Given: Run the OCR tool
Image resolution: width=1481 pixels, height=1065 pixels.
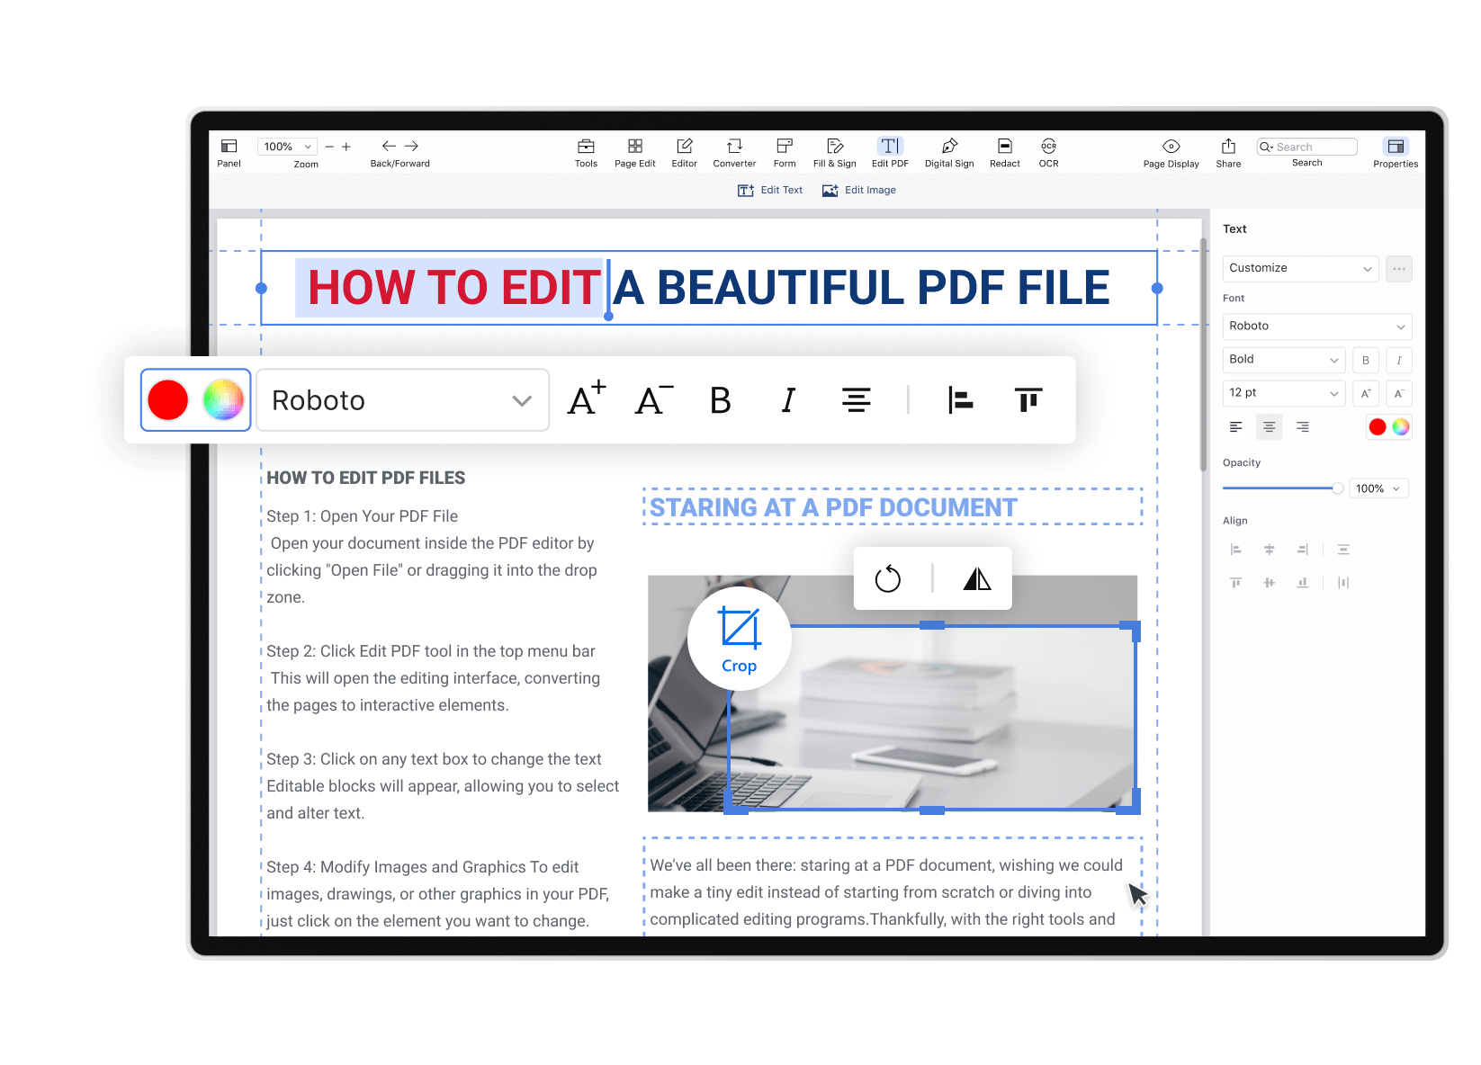Looking at the screenshot, I should point(1049,146).
